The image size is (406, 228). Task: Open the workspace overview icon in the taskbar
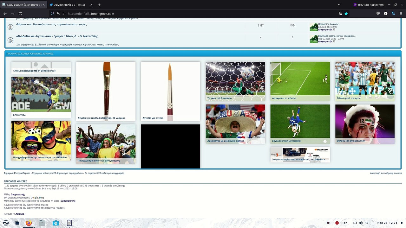pyautogui.click(x=17, y=223)
